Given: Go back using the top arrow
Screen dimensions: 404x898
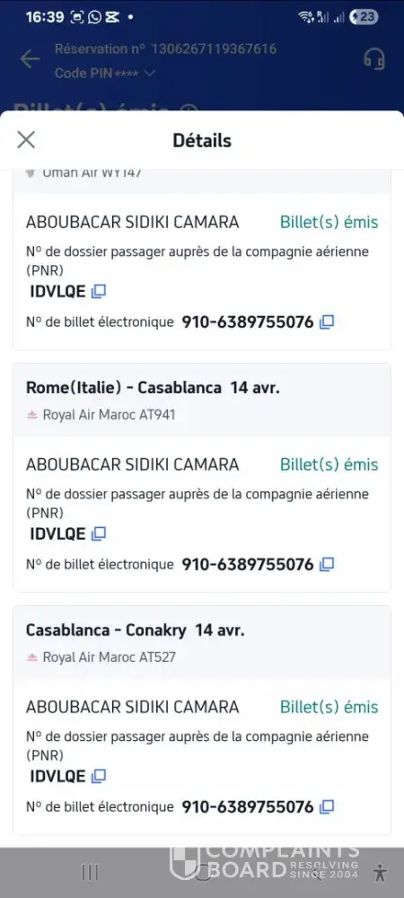Looking at the screenshot, I should pos(30,58).
